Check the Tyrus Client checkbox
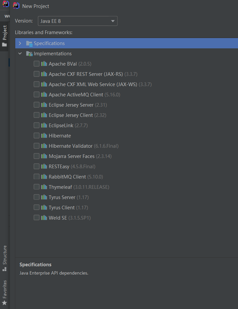The height and width of the screenshot is (309, 238). click(x=36, y=207)
